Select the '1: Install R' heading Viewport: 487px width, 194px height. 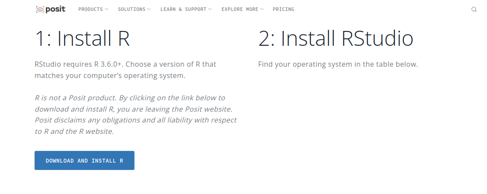(82, 39)
